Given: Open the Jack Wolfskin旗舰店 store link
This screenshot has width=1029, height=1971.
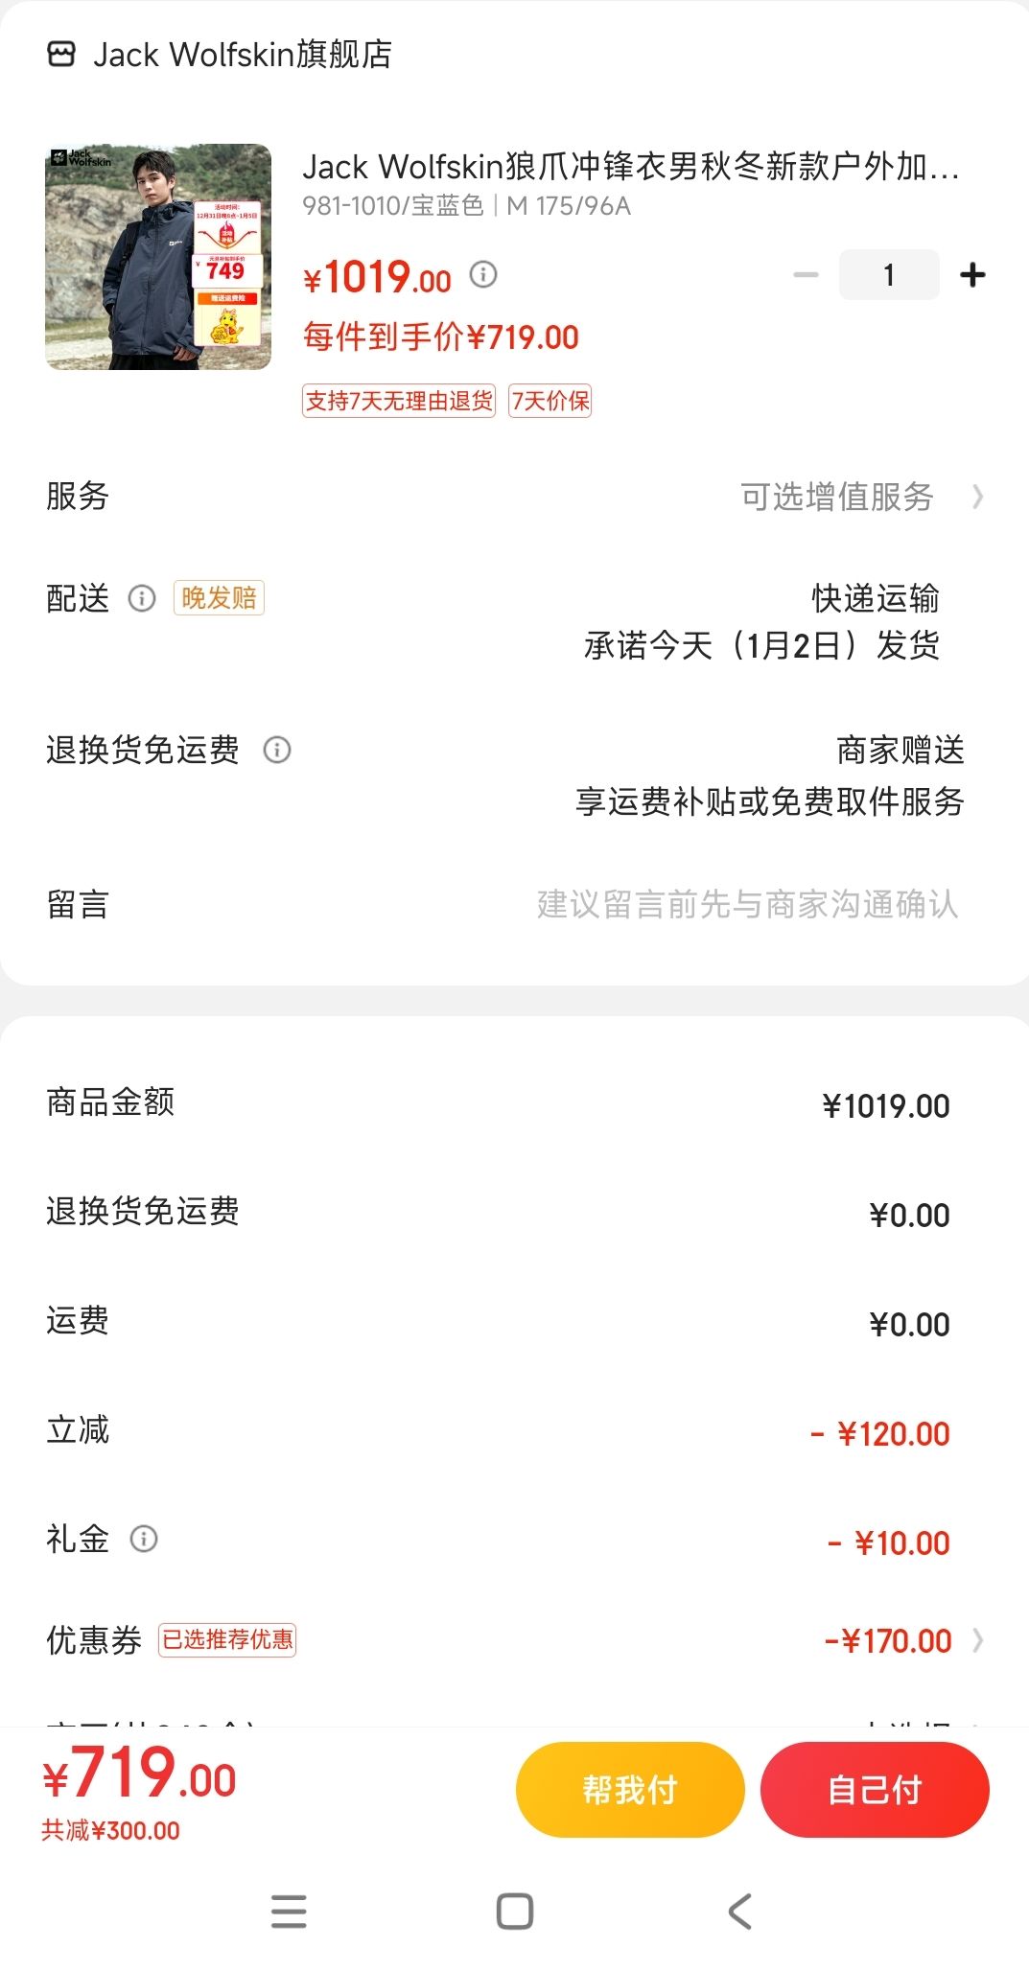Looking at the screenshot, I should pos(243,55).
